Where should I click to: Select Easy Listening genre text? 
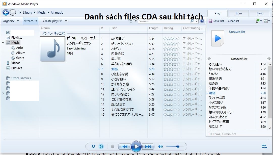(76, 48)
